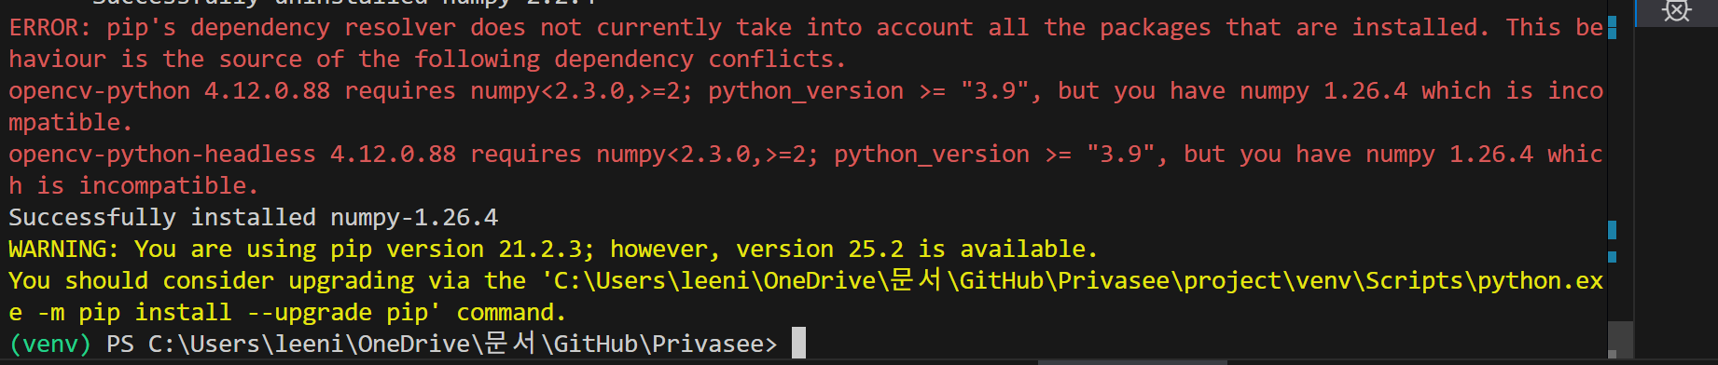Click 'opencv-python 4.12.0.88' on the third line
Image resolution: width=1718 pixels, height=365 pixels.
coord(170,91)
